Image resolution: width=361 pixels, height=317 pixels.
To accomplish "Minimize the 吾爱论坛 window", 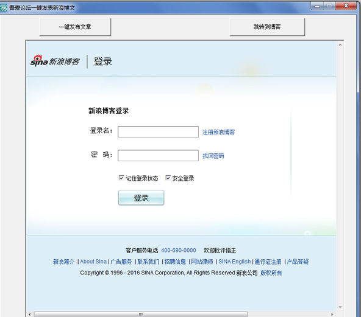I will pyautogui.click(x=317, y=5).
